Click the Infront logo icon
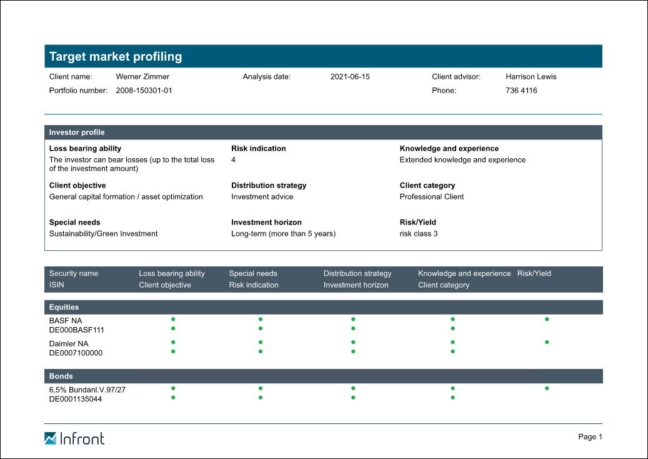The height and width of the screenshot is (459, 648). pyautogui.click(x=51, y=438)
